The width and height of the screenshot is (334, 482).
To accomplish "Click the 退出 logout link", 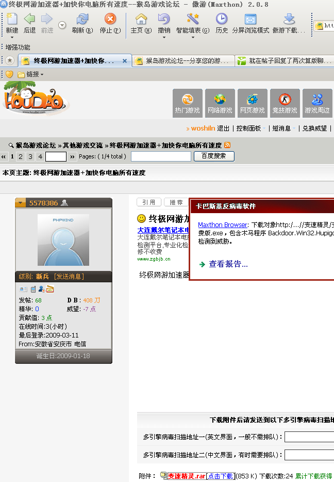I will [223, 128].
